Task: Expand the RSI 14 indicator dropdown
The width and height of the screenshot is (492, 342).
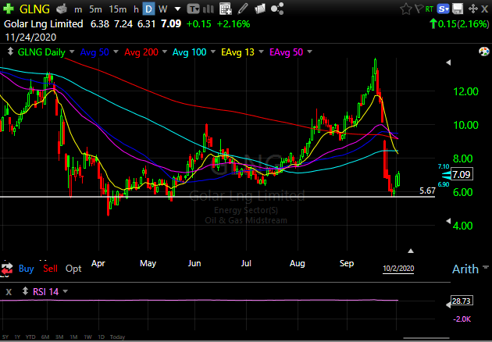Action: click(x=66, y=291)
